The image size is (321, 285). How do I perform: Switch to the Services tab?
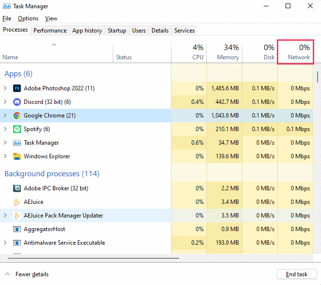tap(185, 31)
